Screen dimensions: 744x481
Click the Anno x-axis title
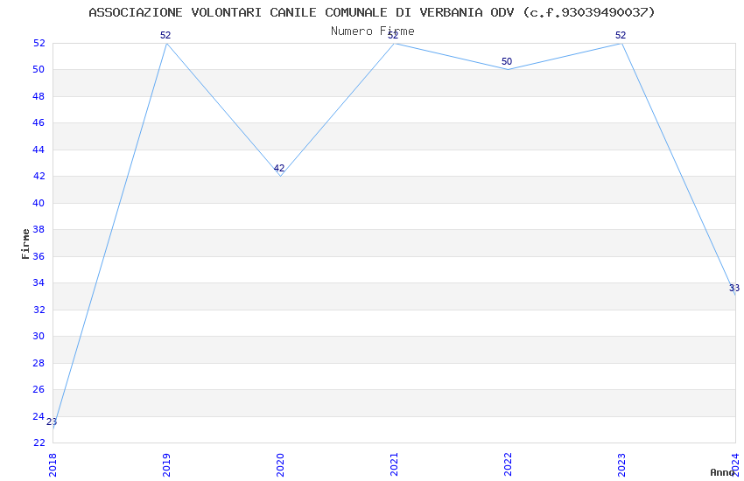click(722, 472)
